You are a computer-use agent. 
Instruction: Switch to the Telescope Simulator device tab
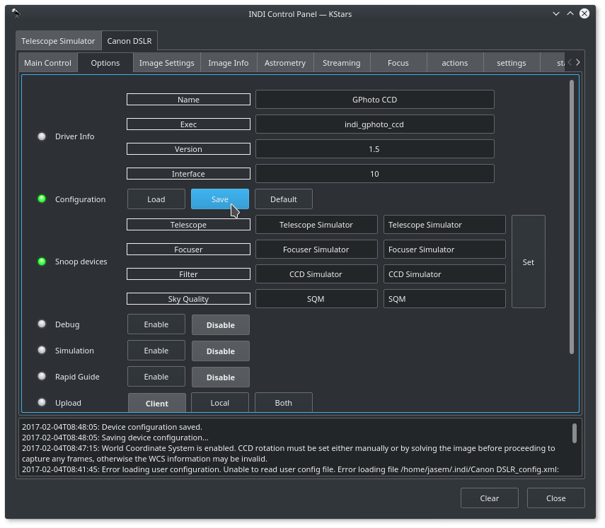pos(58,41)
